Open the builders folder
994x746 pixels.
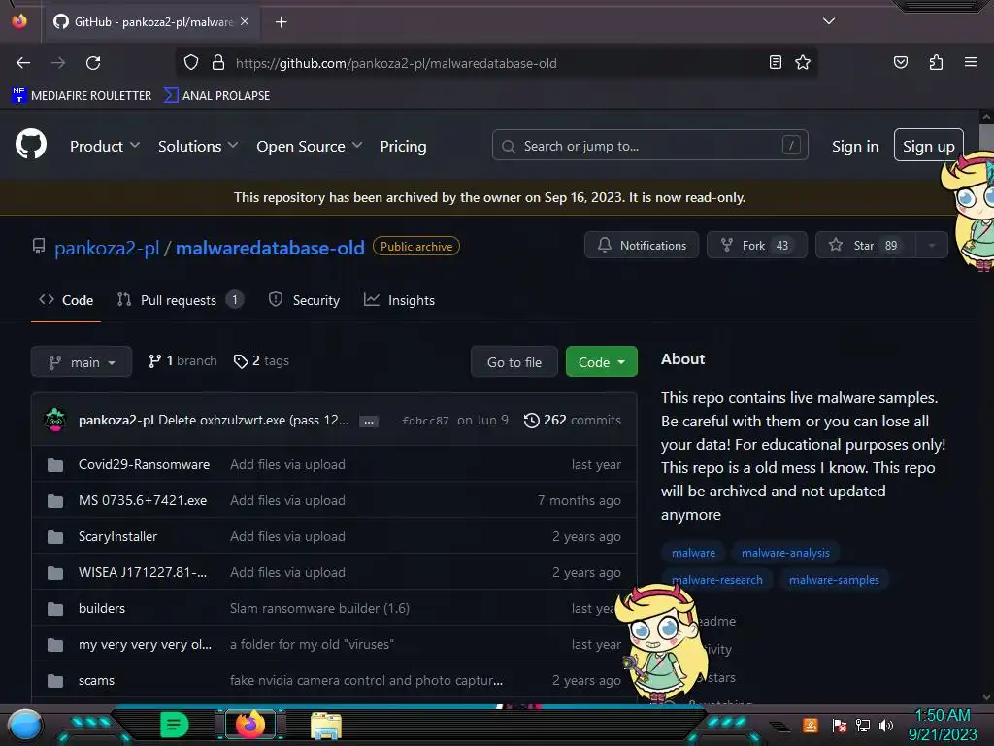click(x=101, y=608)
